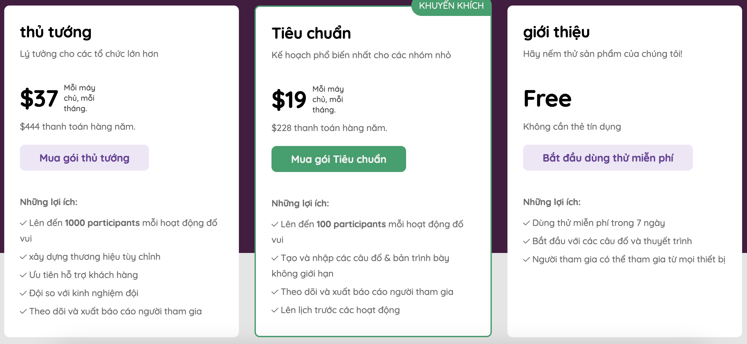Click the 'Tiêu chuẩn' plan heading
This screenshot has width=747, height=344.
pos(311,33)
